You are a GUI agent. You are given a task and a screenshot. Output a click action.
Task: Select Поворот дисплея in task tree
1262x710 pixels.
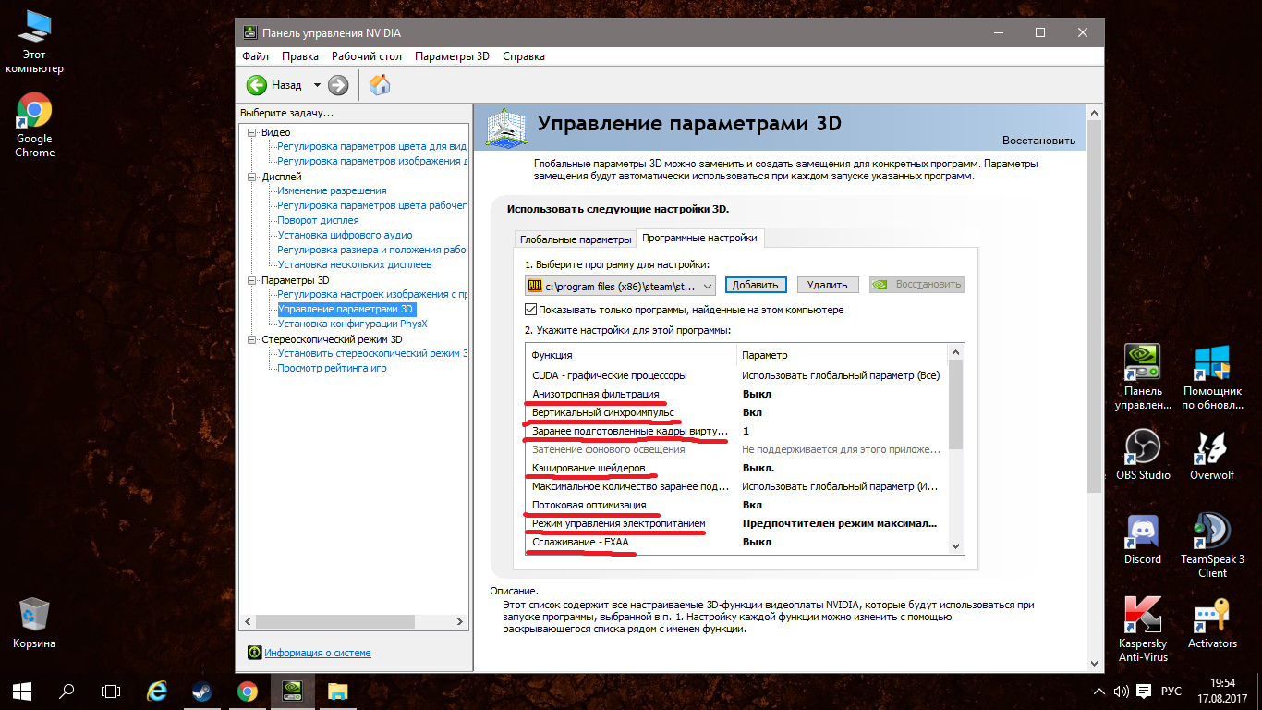click(x=318, y=220)
